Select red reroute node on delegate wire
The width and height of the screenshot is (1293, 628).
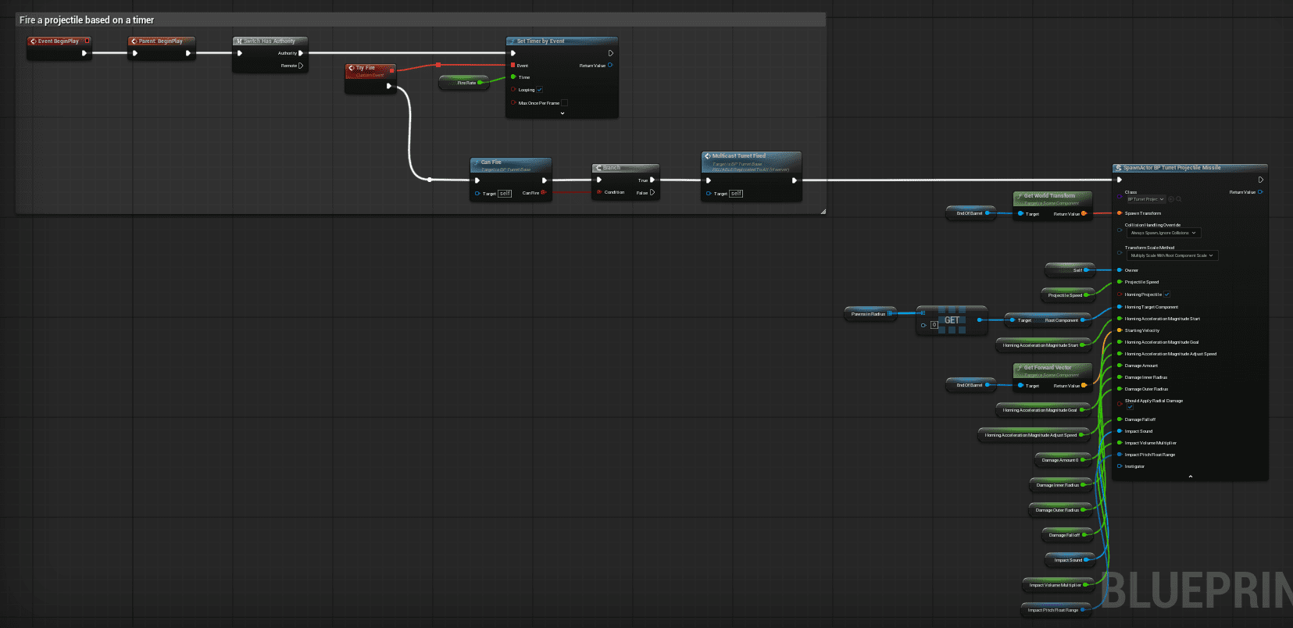tap(438, 65)
